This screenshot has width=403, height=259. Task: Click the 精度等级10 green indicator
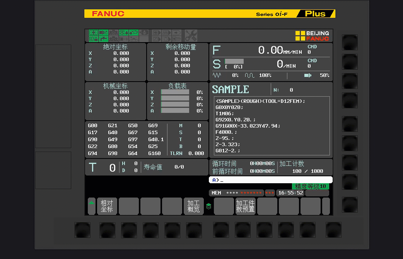[311, 186]
